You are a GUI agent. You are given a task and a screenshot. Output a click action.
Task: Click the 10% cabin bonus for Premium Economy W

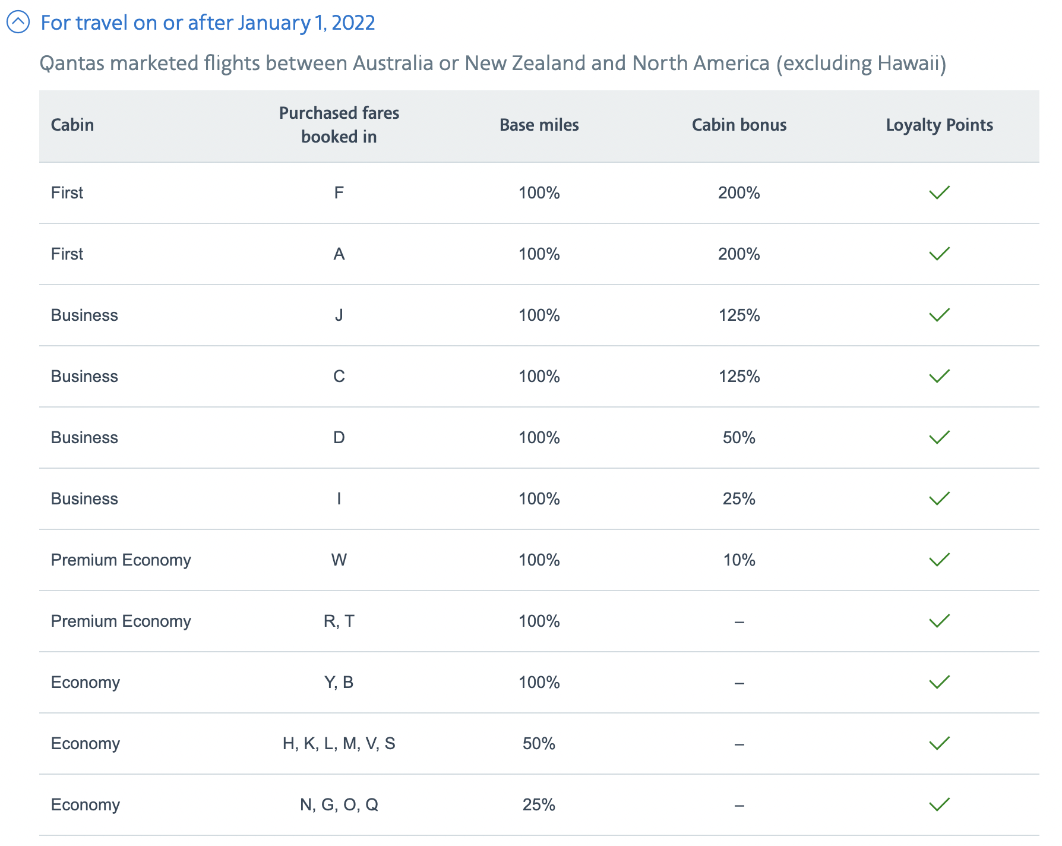point(739,560)
